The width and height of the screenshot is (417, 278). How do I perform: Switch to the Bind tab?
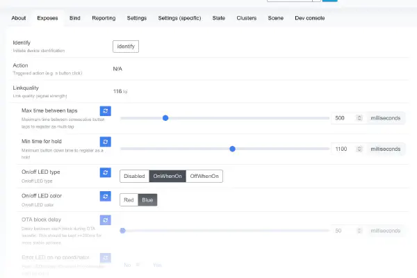click(x=74, y=17)
